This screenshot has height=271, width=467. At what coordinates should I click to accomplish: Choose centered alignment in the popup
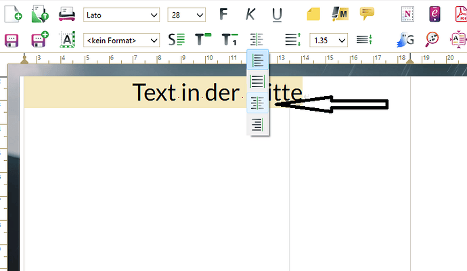(258, 103)
